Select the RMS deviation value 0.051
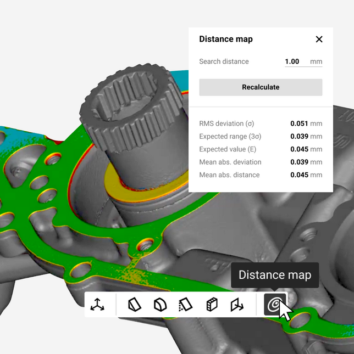This screenshot has width=354, height=354. click(299, 123)
